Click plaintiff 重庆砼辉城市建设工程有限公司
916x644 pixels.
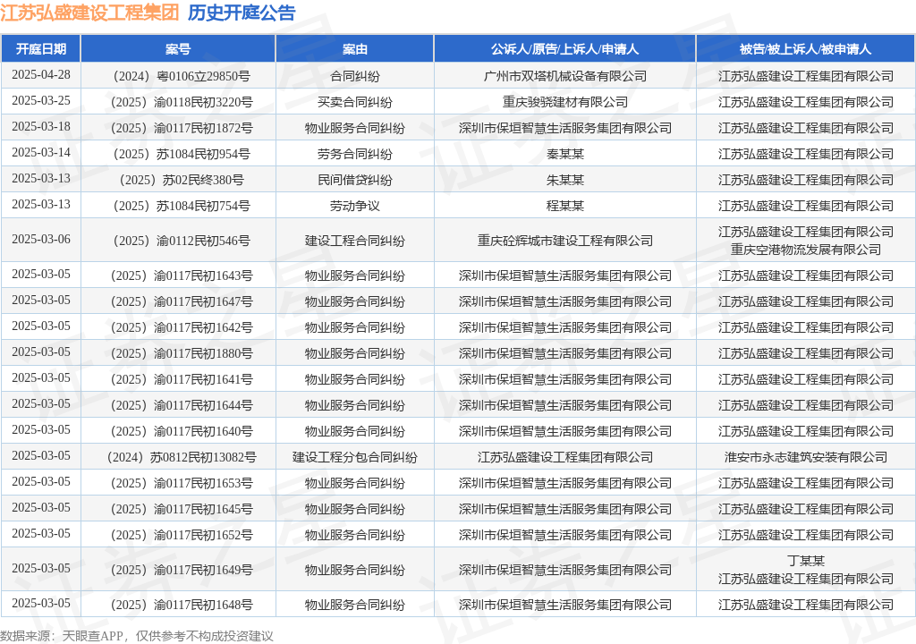[x=565, y=241]
